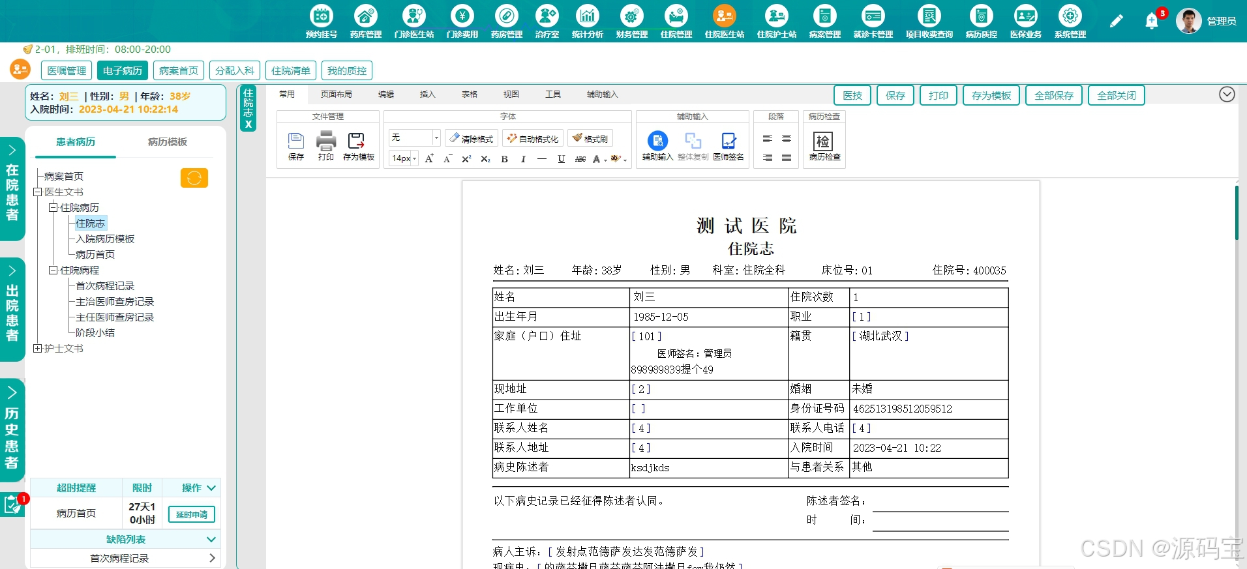Increase font size with A+ icon
1247x569 pixels.
429,158
